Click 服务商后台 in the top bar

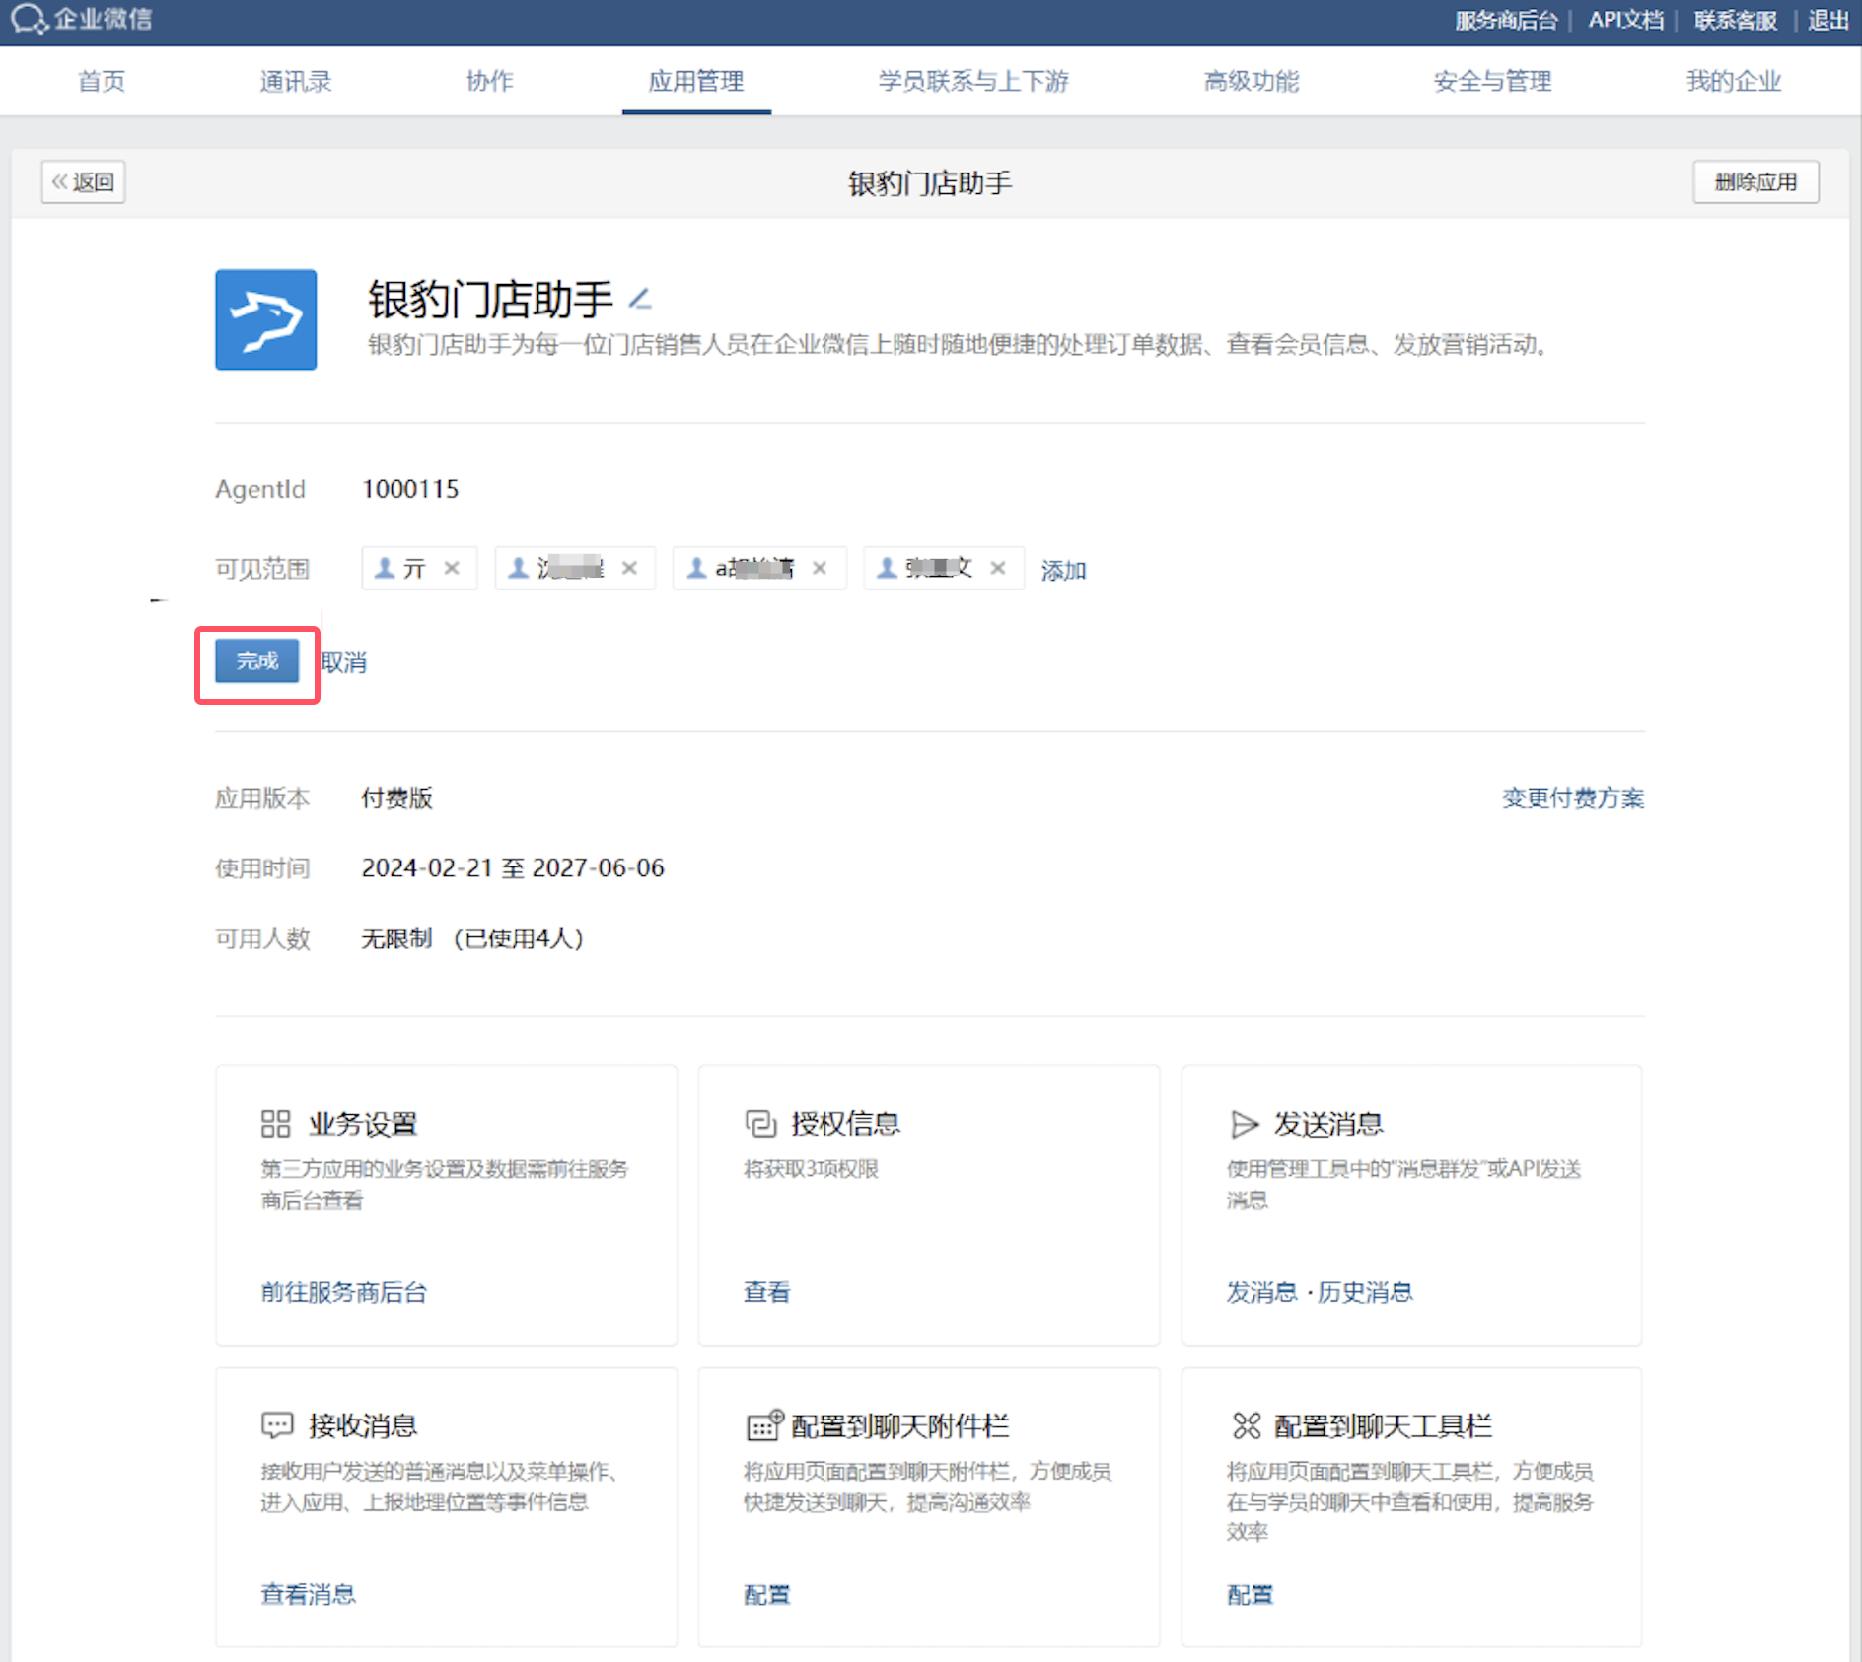[1506, 20]
